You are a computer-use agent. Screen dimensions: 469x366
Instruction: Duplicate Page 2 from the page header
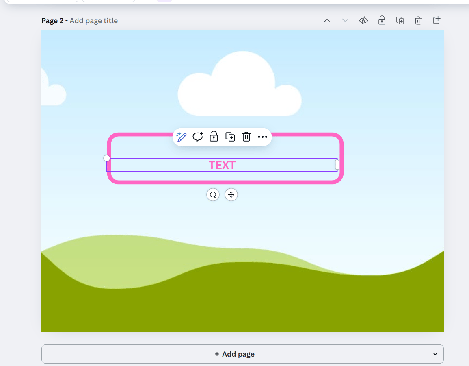pos(400,21)
